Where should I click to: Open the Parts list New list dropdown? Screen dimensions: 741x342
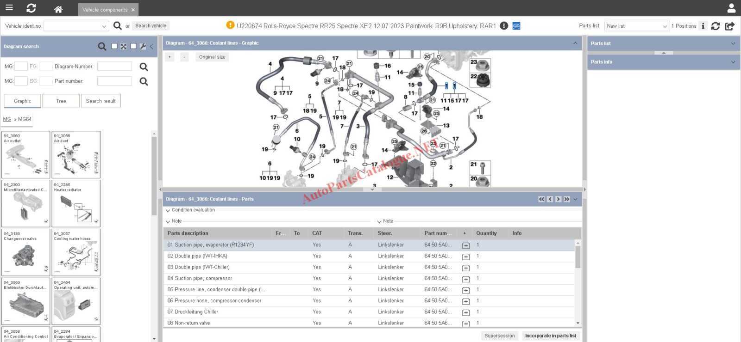click(665, 26)
